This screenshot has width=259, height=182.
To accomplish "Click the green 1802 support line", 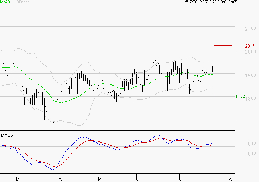I will (x=223, y=96).
